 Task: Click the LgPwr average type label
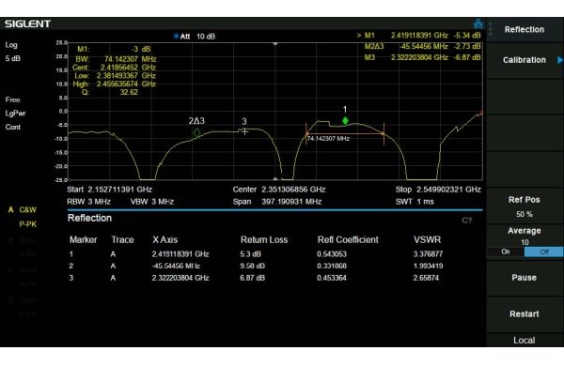(x=15, y=114)
